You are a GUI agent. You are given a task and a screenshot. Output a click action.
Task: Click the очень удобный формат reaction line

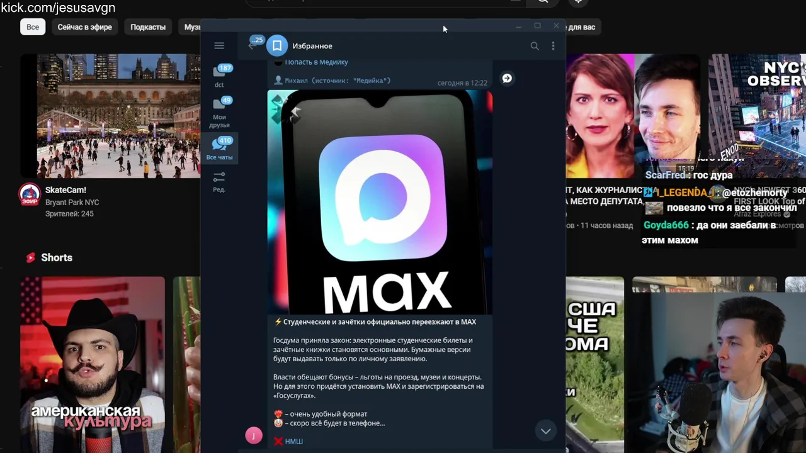321,414
